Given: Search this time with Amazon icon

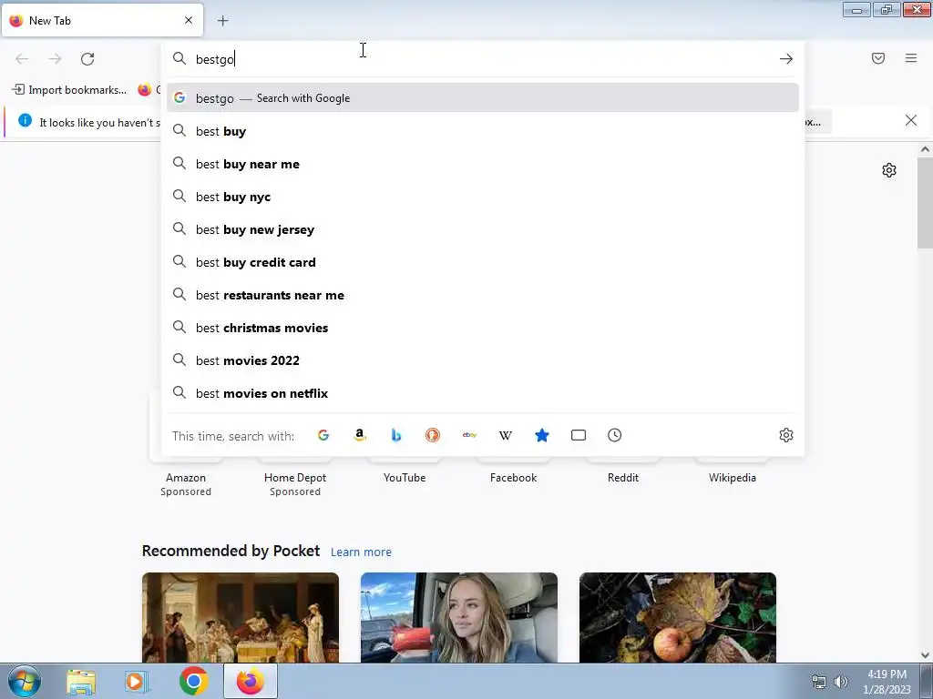Looking at the screenshot, I should point(359,435).
